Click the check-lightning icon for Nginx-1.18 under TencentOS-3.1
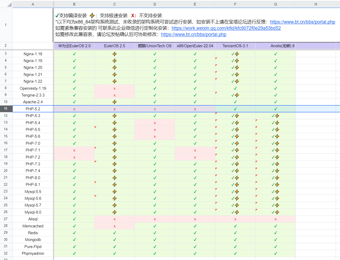 [235, 54]
